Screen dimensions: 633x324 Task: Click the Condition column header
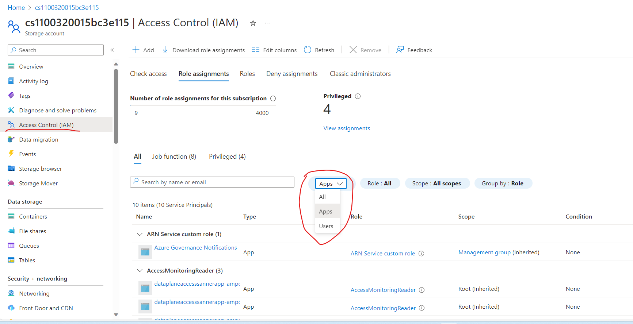(579, 217)
